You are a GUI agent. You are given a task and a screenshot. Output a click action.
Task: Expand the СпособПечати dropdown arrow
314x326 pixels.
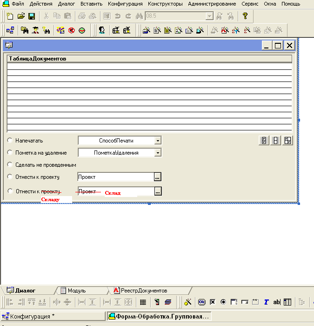coord(158,140)
